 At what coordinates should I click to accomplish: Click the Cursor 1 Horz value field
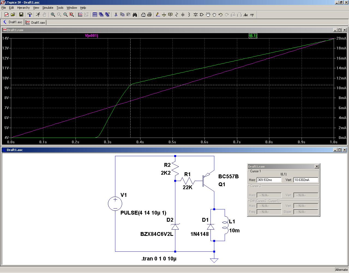coord(269,180)
